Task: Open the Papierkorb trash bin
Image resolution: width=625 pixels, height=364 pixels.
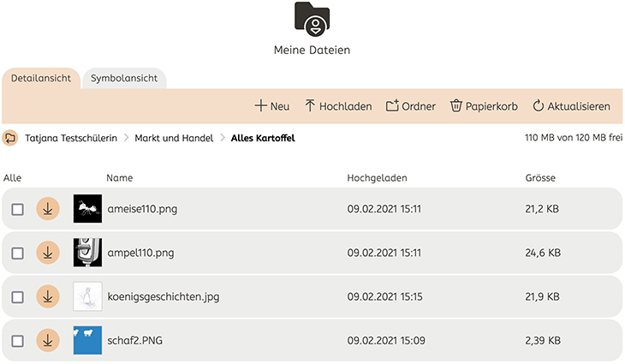Action: 484,106
